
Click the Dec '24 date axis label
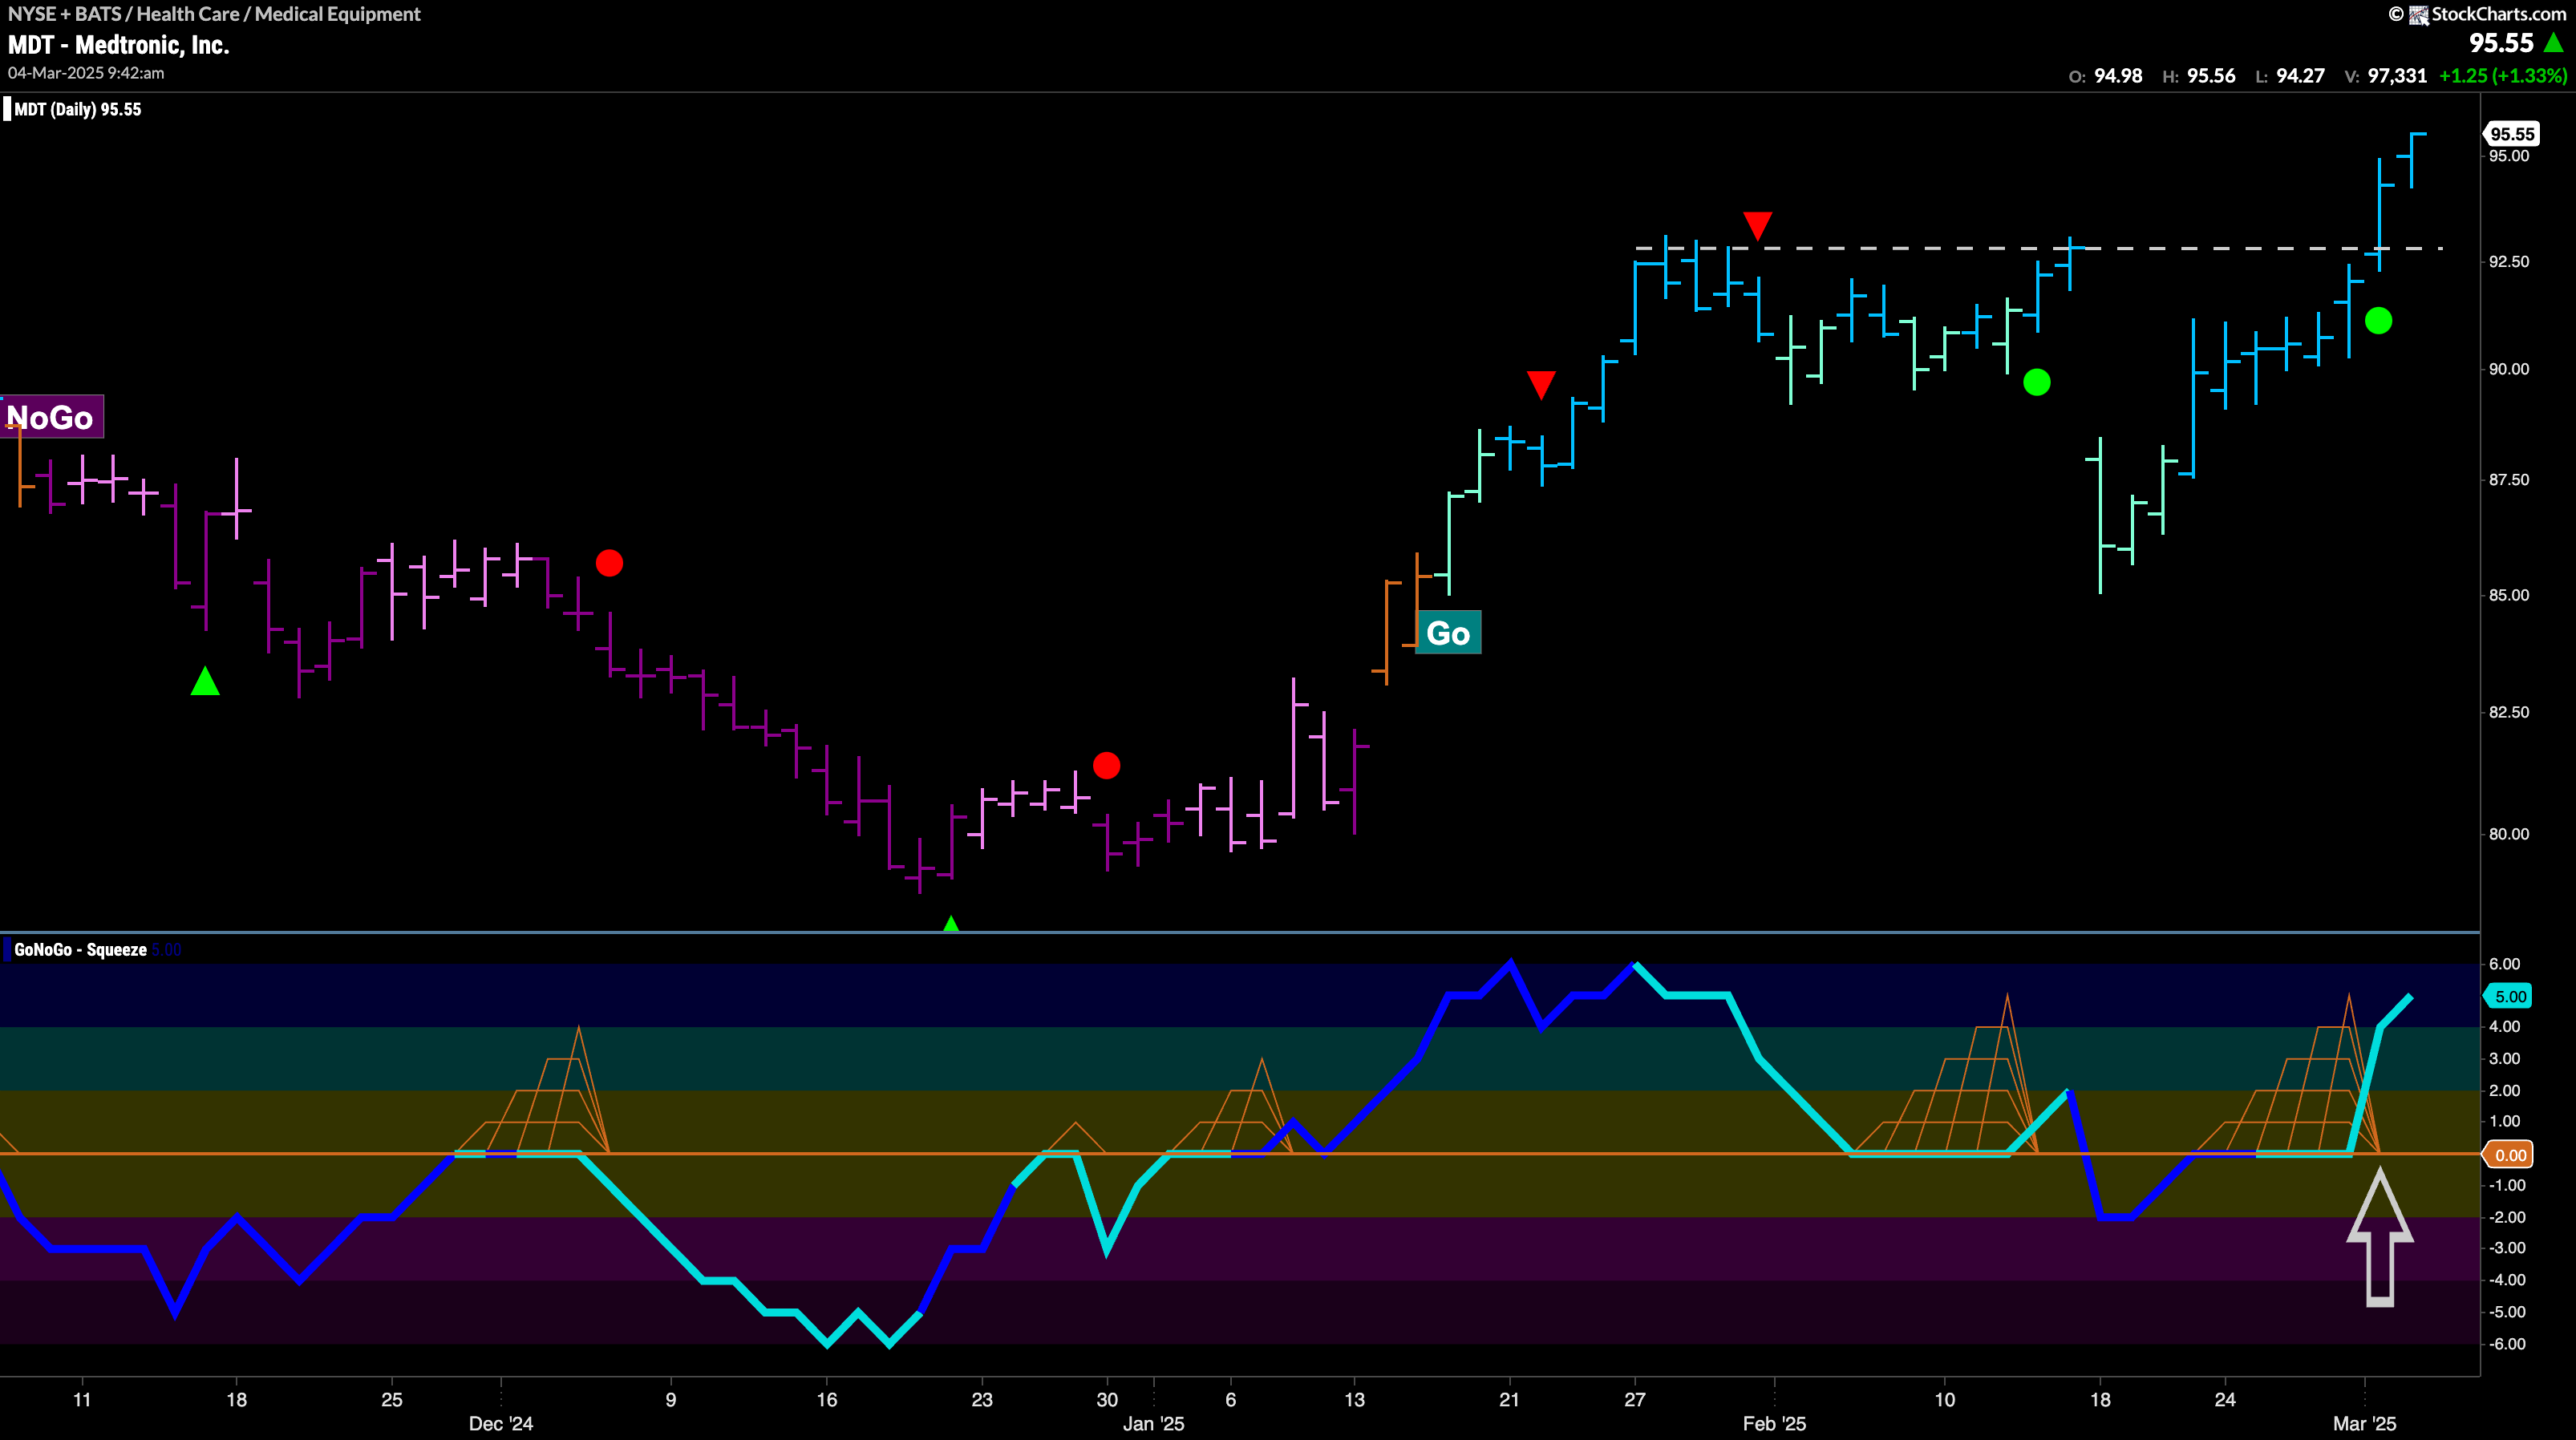[501, 1424]
